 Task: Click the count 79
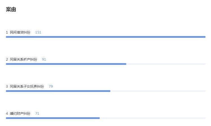51,86
